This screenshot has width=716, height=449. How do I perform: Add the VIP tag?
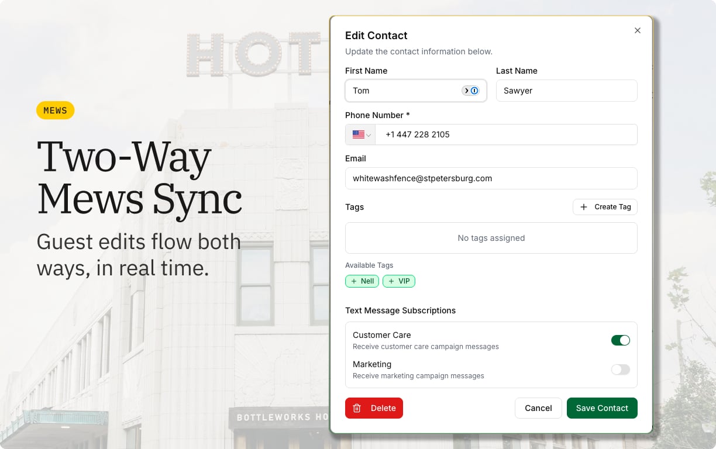coord(399,281)
